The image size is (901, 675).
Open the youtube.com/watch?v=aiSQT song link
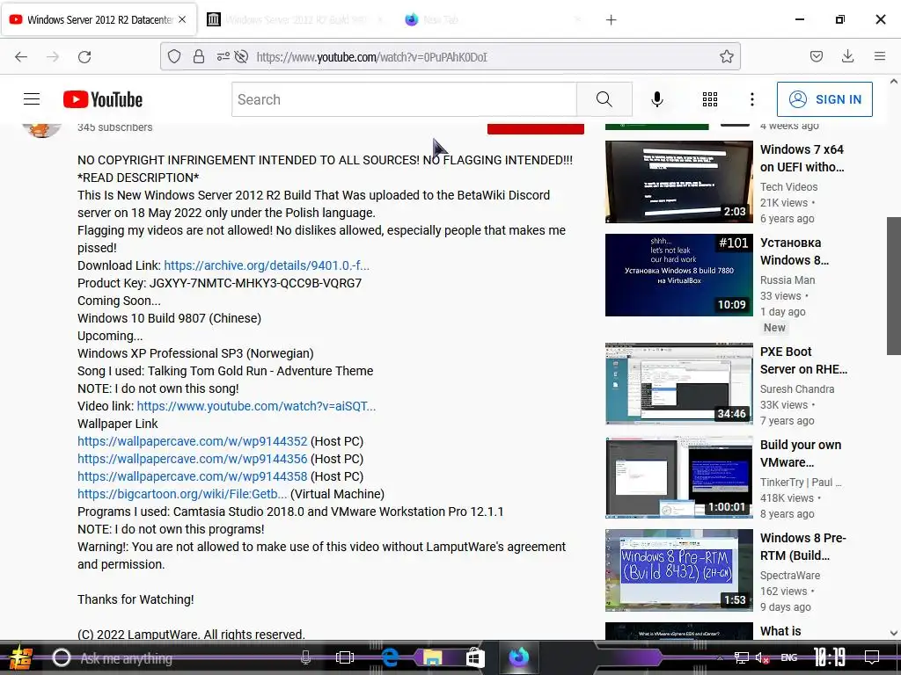coord(256,406)
